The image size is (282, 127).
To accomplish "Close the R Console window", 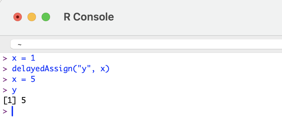I will 18,17.
